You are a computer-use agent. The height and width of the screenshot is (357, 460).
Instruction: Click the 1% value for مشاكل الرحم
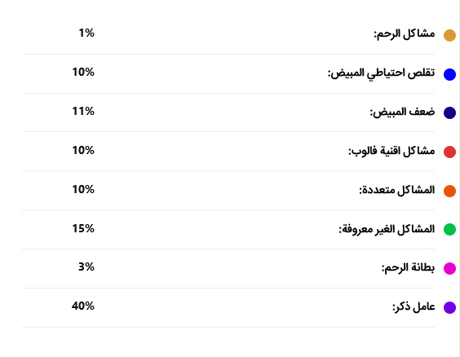(x=86, y=33)
